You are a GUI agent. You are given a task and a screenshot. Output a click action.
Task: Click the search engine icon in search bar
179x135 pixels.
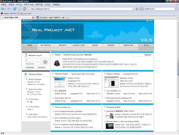(141, 9)
